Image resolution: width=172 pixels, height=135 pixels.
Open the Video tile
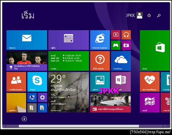pyautogui.click(x=116, y=35)
